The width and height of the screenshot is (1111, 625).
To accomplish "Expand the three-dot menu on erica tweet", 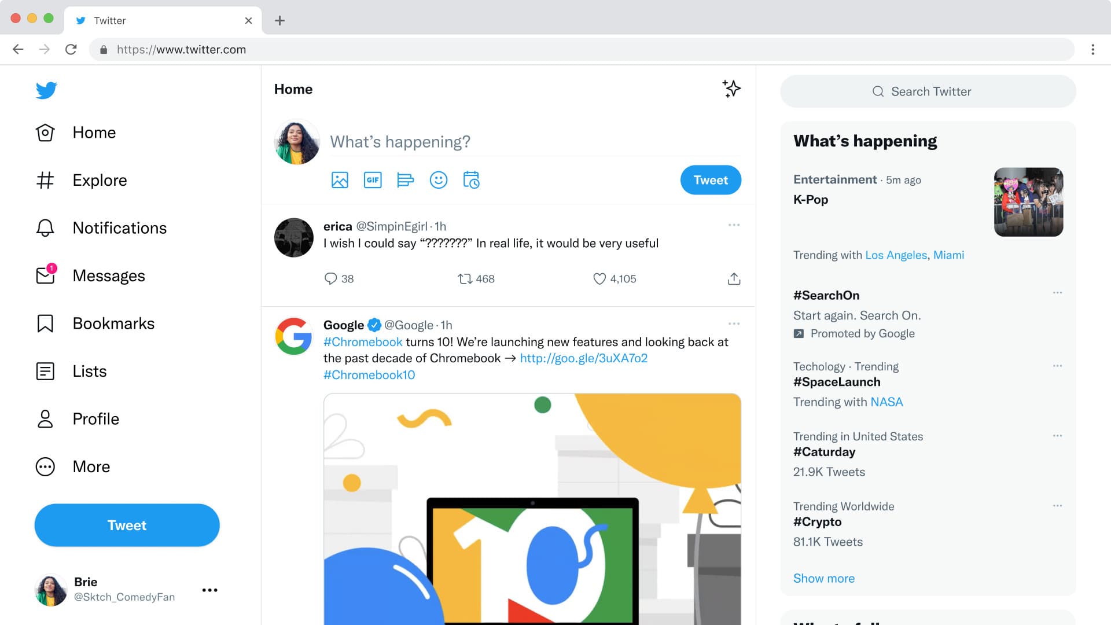I will 734,225.
